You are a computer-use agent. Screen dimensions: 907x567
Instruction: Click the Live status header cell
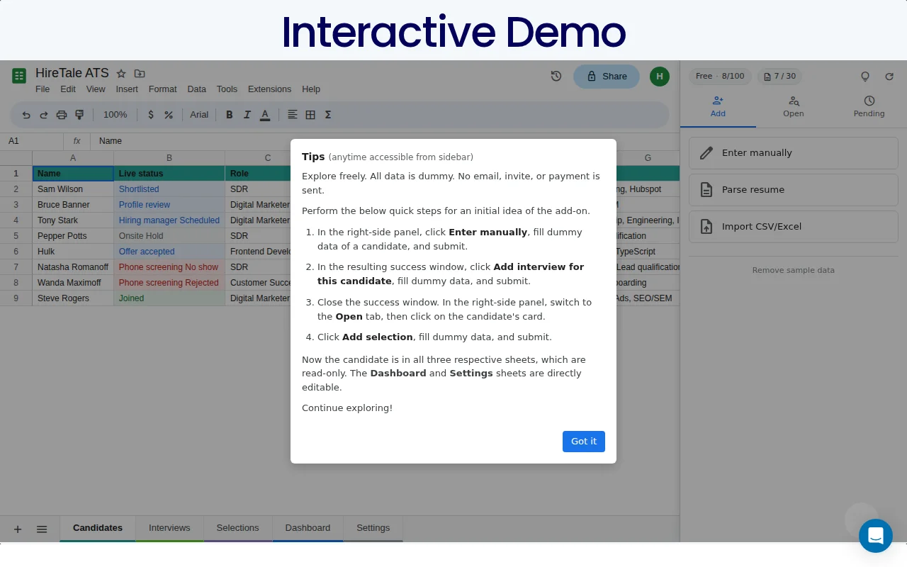pyautogui.click(x=169, y=174)
